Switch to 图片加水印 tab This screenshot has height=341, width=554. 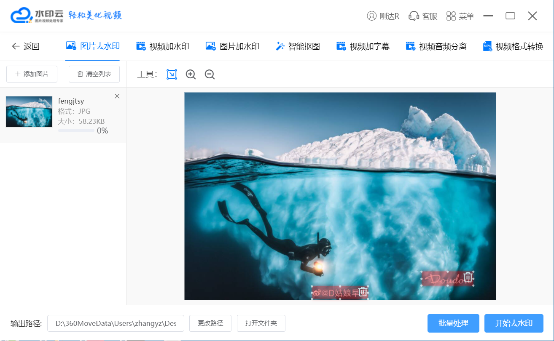232,46
